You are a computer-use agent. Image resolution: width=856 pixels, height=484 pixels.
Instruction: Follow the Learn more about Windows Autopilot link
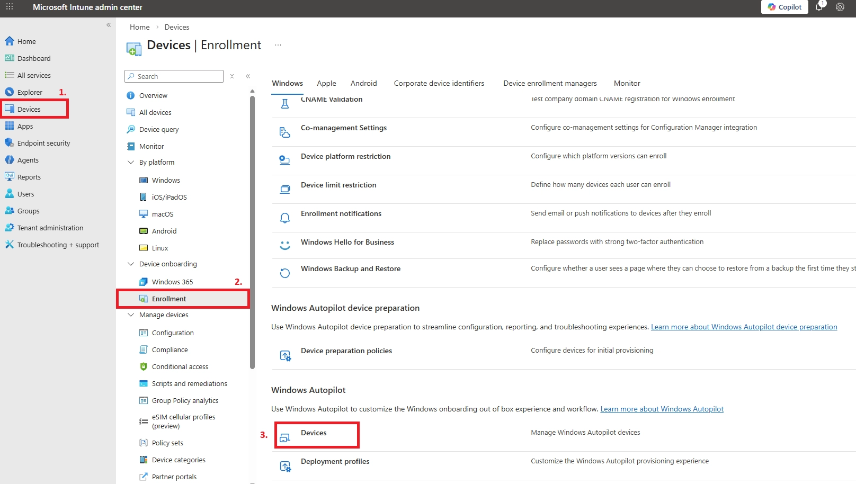[x=662, y=409]
